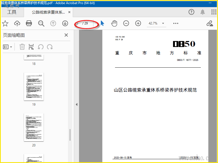Rotate pages counterclockwise
Image resolution: width=218 pixels, height=163 pixels.
pos(41,47)
